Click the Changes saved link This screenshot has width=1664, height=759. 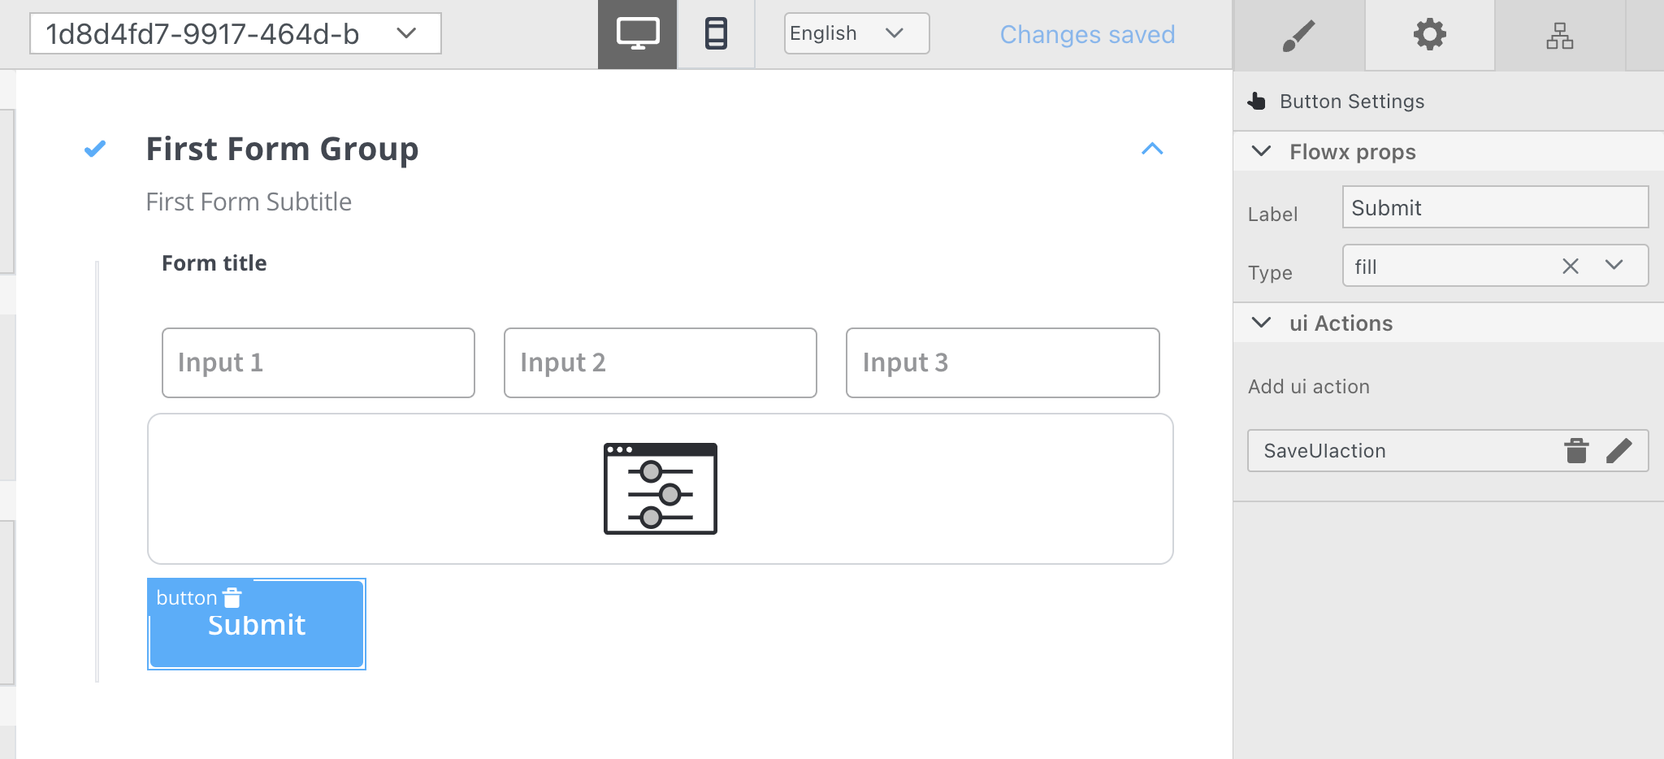coord(1087,34)
